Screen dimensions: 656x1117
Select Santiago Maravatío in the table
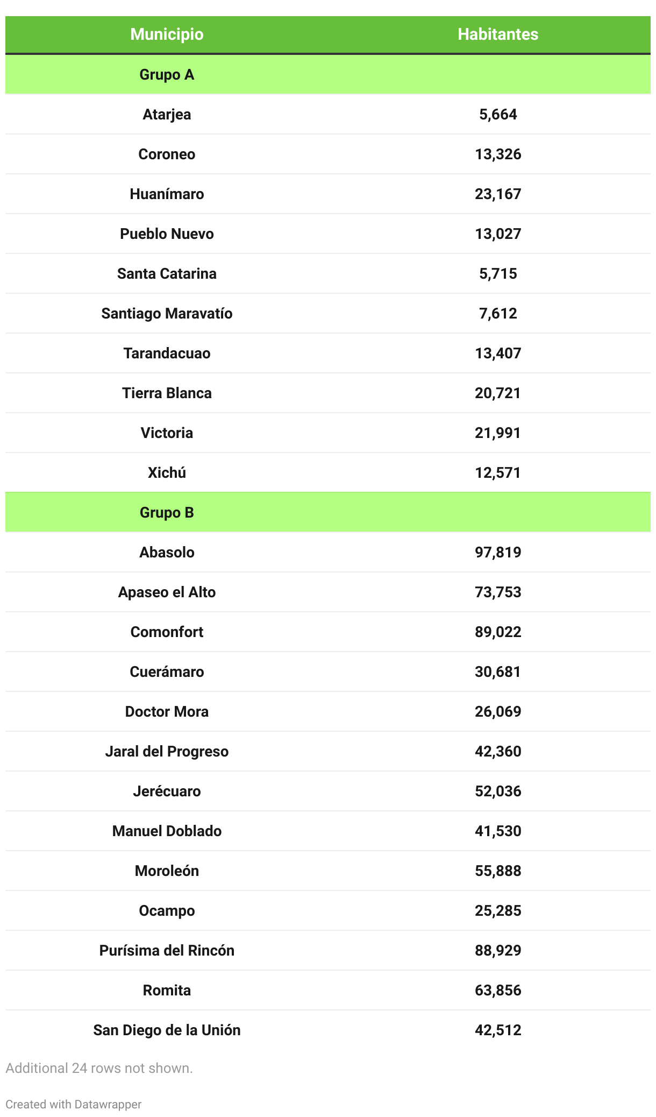[x=167, y=313]
